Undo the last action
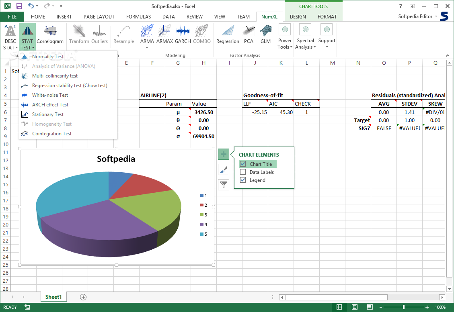Screen dimensions: 454x312 31,6
